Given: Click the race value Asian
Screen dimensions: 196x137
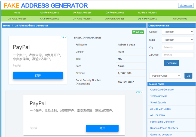Looking at the screenshot, I should click(x=121, y=66).
